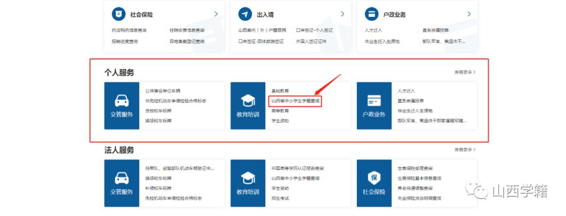This screenshot has width=566, height=216.
Task: Click the 户政业务 title in the top card
Action: [395, 15]
